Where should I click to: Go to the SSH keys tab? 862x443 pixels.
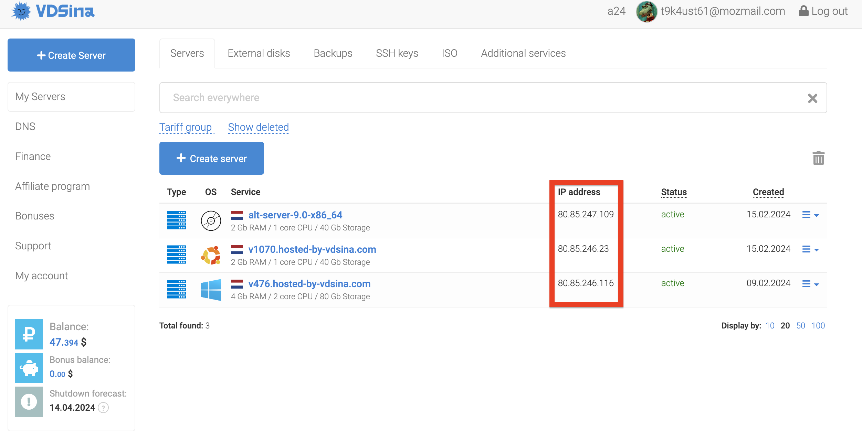click(x=397, y=53)
